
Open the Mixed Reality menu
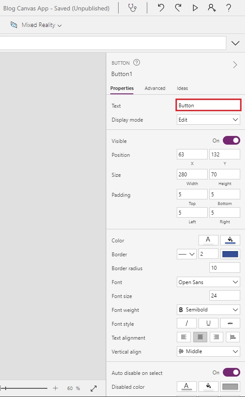[36, 25]
